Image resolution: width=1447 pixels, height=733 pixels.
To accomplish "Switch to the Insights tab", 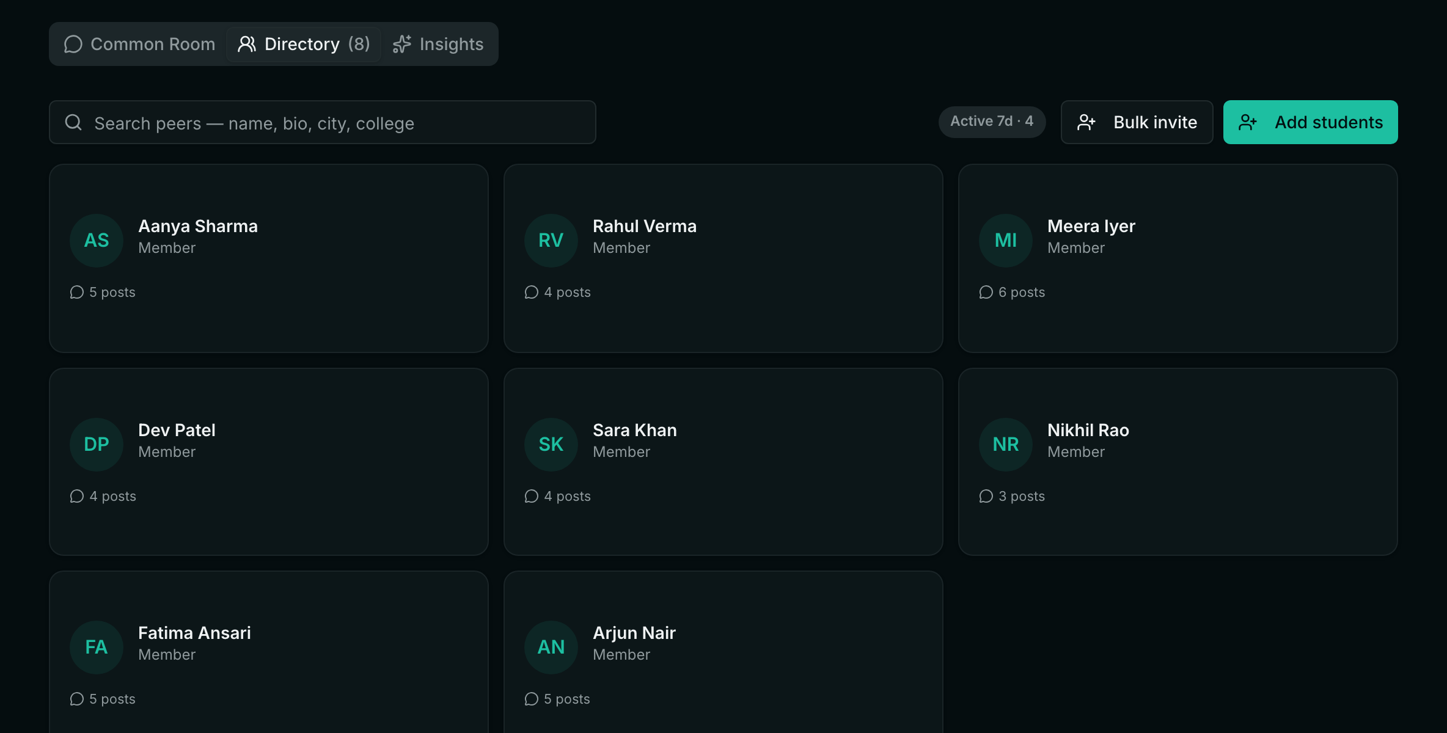I will pyautogui.click(x=438, y=44).
